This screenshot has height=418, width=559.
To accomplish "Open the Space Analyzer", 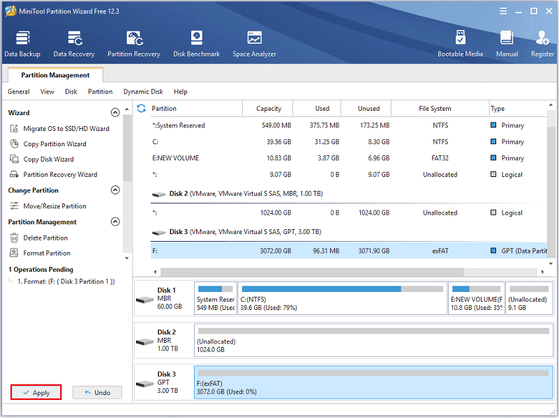I will click(254, 44).
